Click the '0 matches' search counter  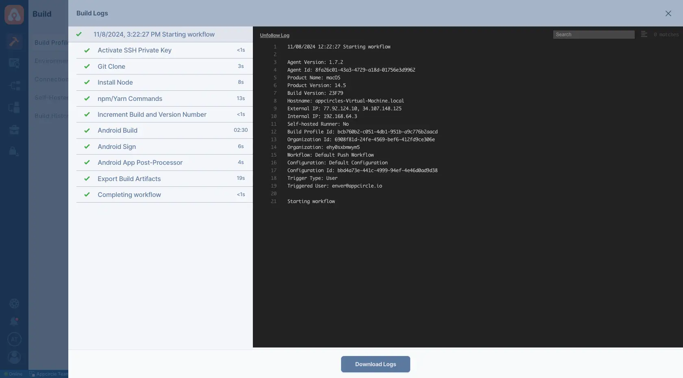[x=666, y=35]
